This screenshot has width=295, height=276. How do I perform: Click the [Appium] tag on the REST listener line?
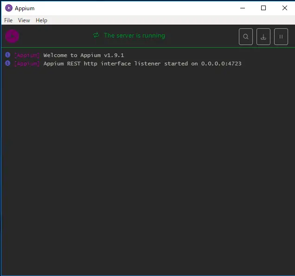[27, 64]
